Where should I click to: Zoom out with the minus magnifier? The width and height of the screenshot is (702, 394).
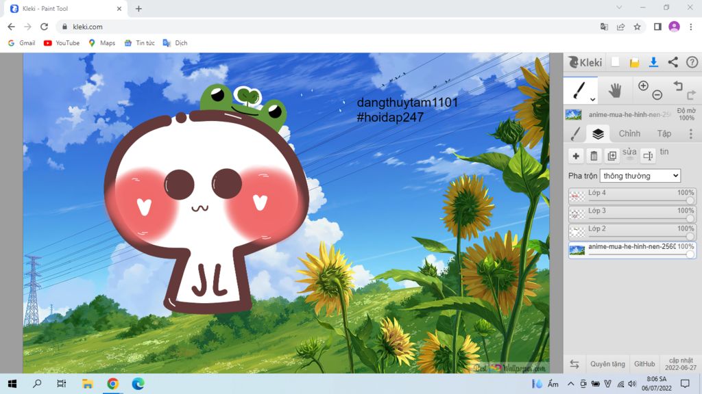click(657, 94)
